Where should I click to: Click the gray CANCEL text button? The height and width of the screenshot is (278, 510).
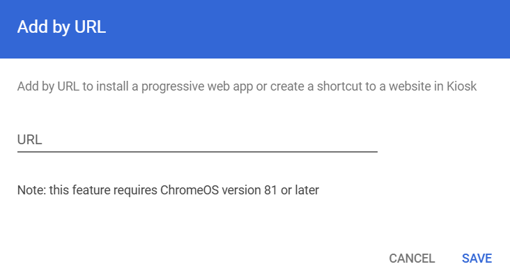pyautogui.click(x=412, y=258)
